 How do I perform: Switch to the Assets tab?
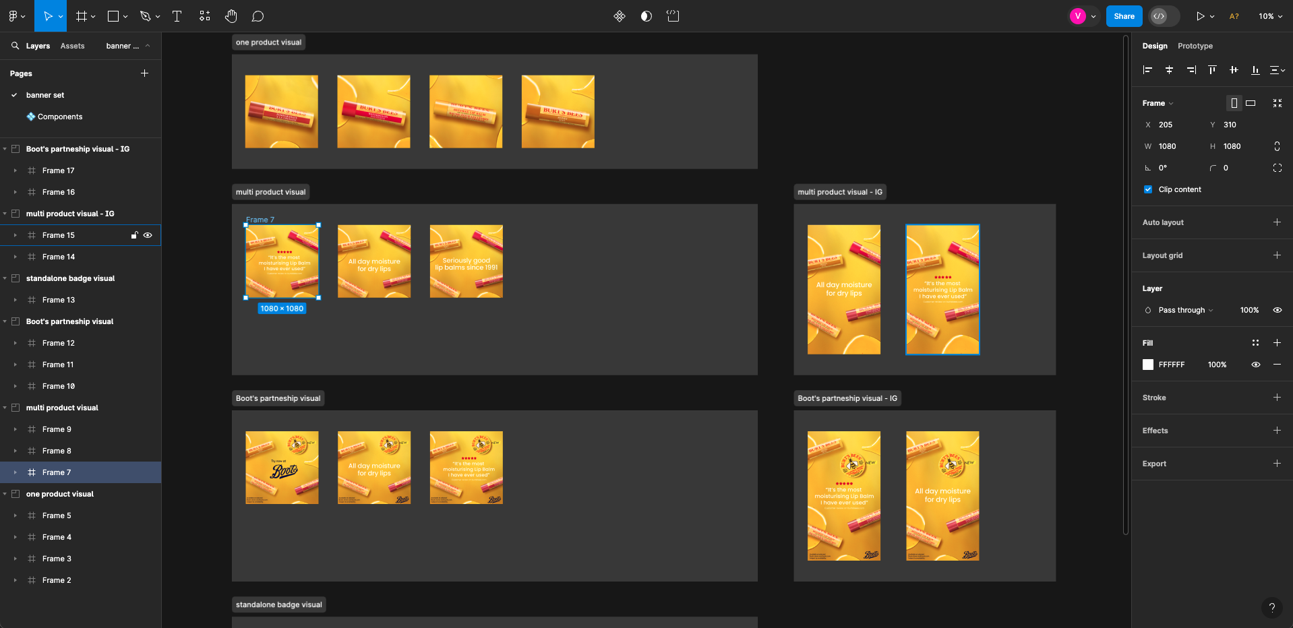coord(72,46)
